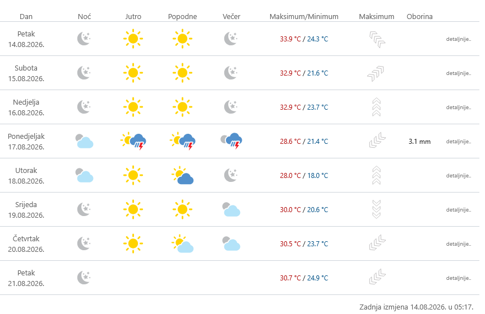This screenshot has width=485, height=314.
Task: Open detaljnije link for Ponedjeljak 17.08.2026.
Action: point(459,142)
